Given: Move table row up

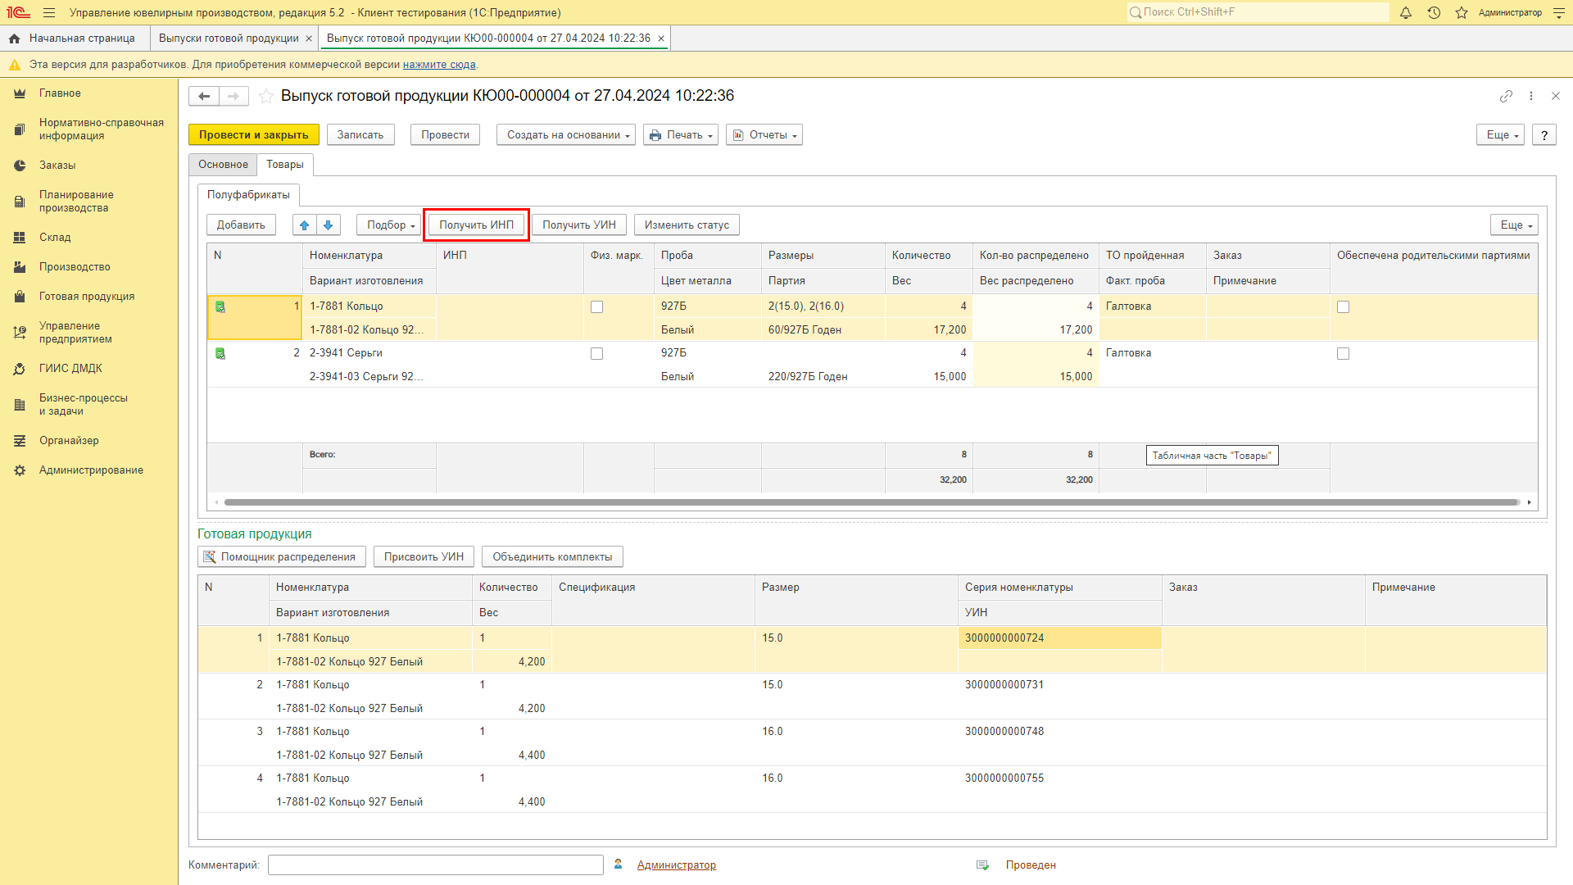Looking at the screenshot, I should pyautogui.click(x=305, y=225).
